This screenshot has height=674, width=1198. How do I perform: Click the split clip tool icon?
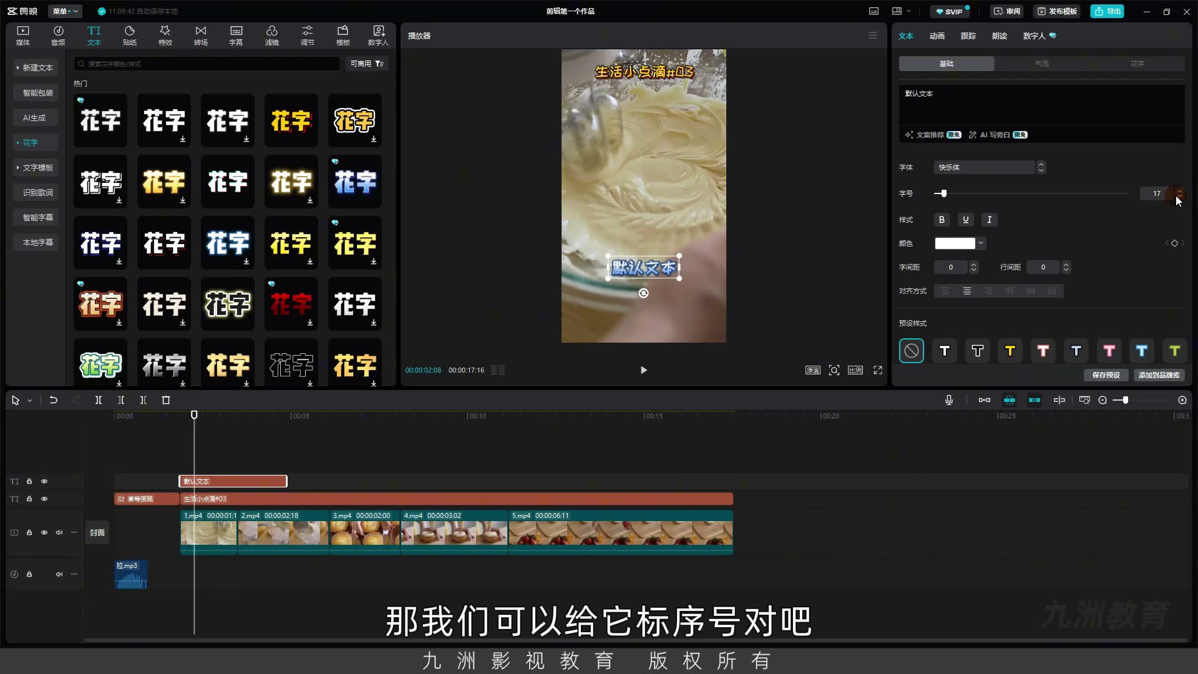pyautogui.click(x=99, y=400)
